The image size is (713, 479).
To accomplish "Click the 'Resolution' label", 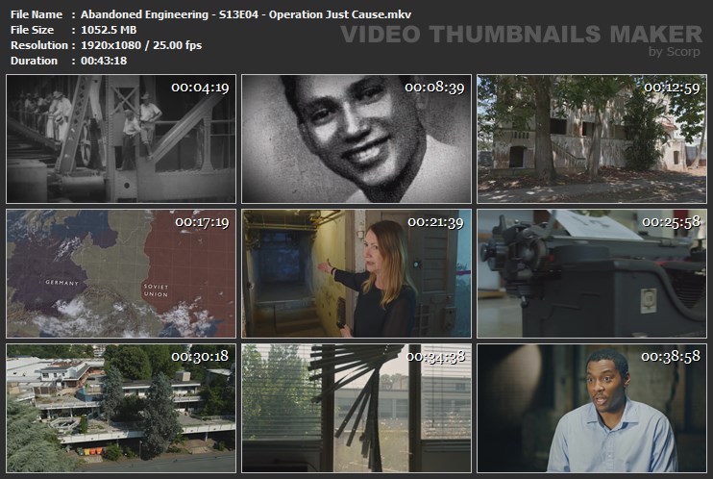I will (39, 45).
